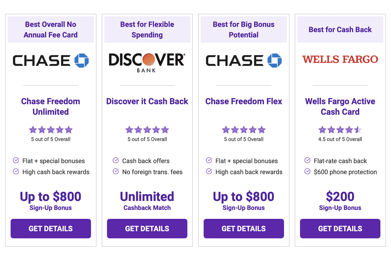Click the checkmark beside Cash back offers

(x=116, y=160)
